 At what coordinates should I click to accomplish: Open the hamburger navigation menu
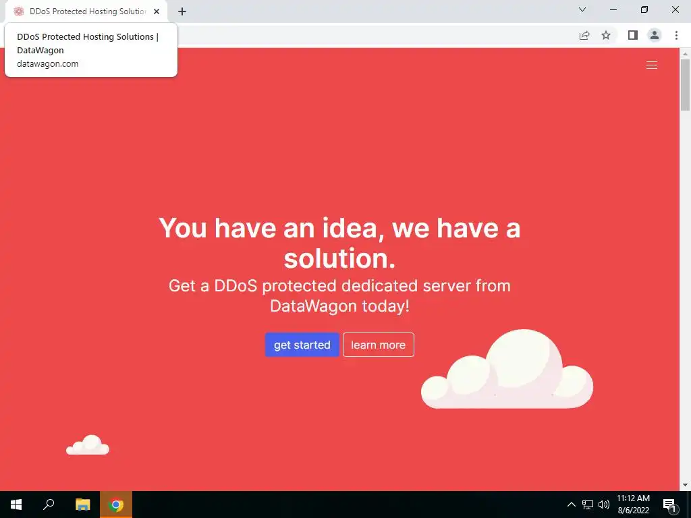pos(651,65)
